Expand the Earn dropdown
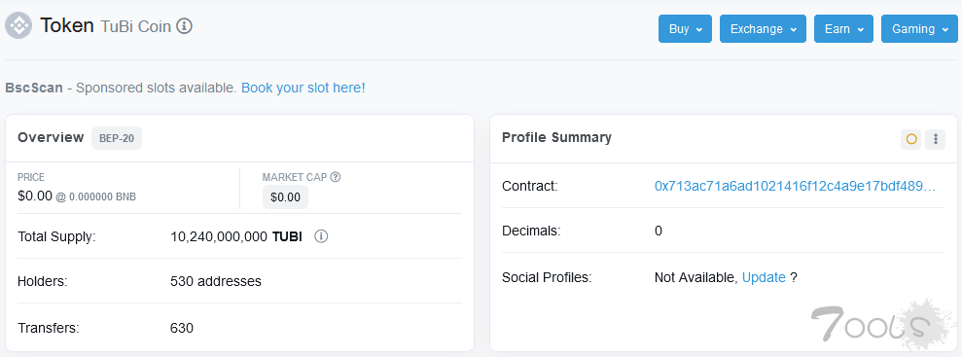This screenshot has width=962, height=357. (843, 29)
